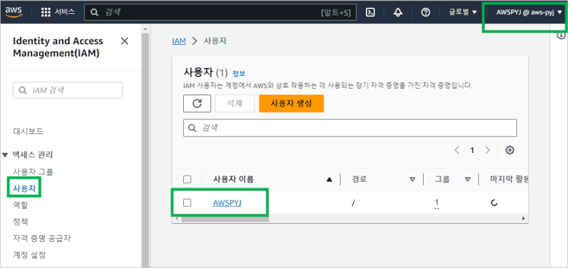568x268 pixels.
Task: Click the disabled 삭제 button
Action: coord(235,104)
